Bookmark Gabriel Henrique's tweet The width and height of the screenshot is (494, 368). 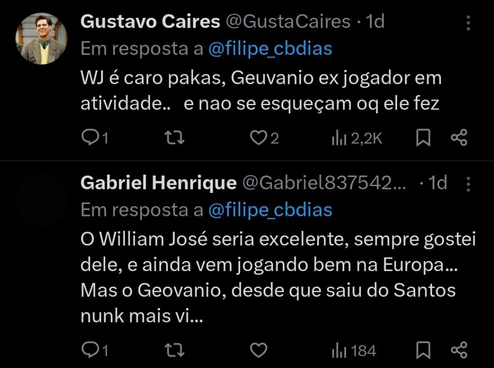coord(423,351)
